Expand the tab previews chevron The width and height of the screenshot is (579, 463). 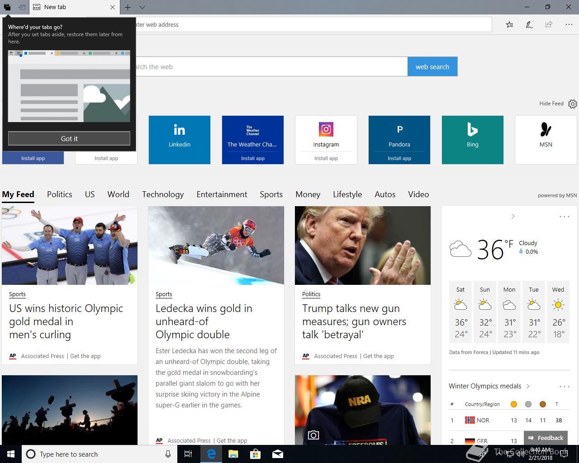(x=142, y=7)
